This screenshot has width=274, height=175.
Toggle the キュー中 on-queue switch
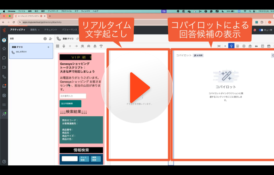261,30
